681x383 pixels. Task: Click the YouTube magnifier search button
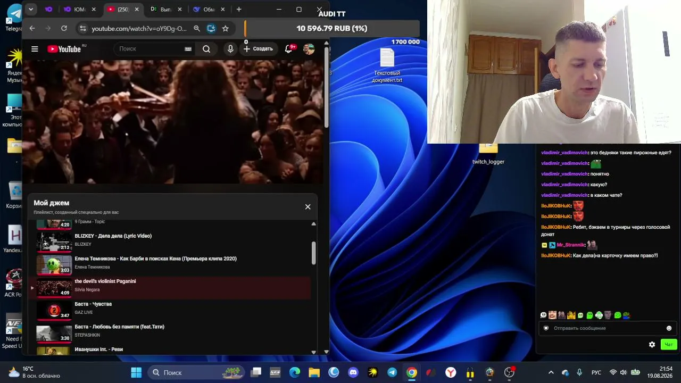(x=206, y=49)
